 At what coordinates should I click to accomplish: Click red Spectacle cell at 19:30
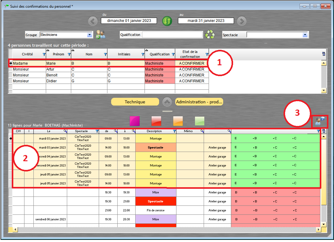[x=156, y=201]
